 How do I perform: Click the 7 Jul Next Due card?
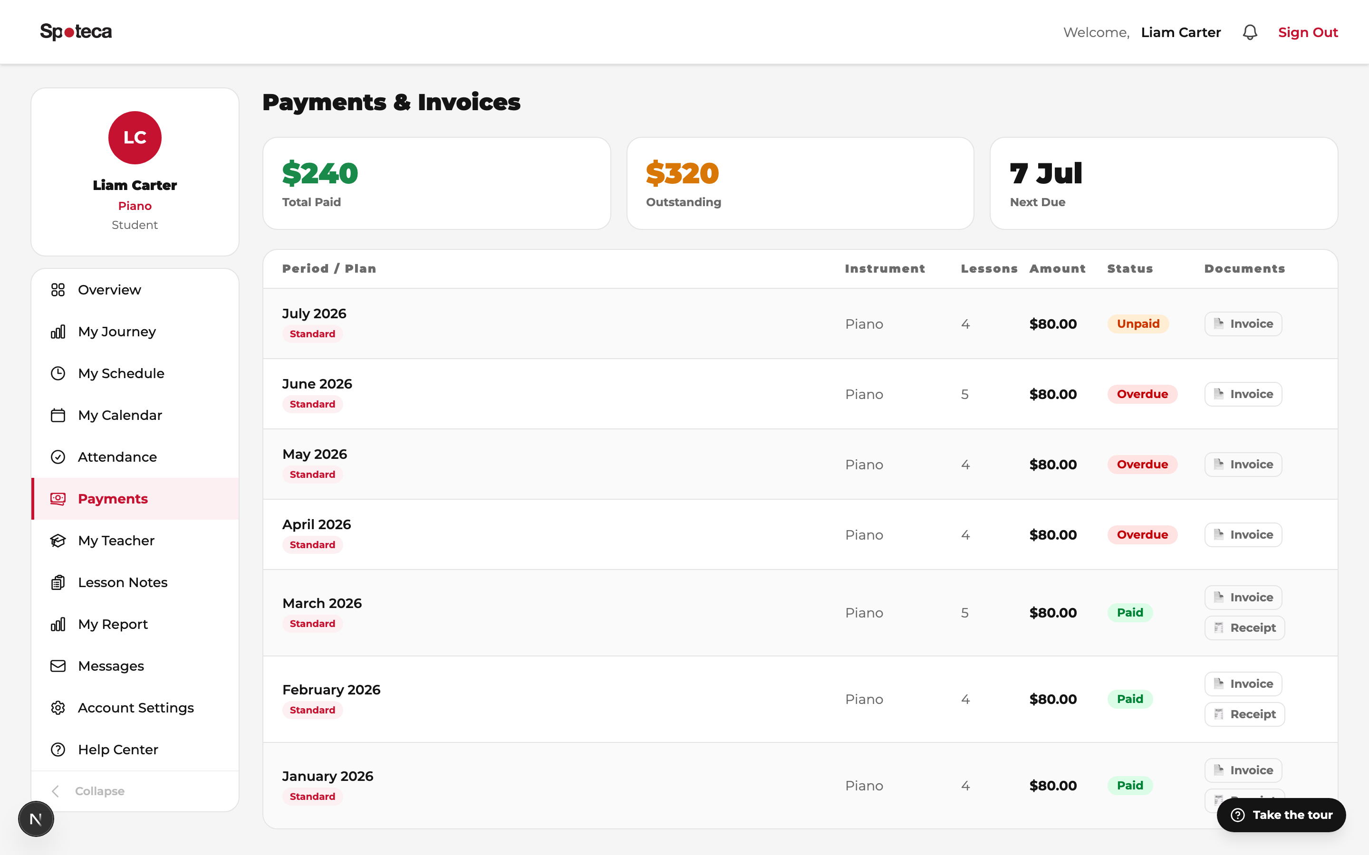click(x=1164, y=183)
